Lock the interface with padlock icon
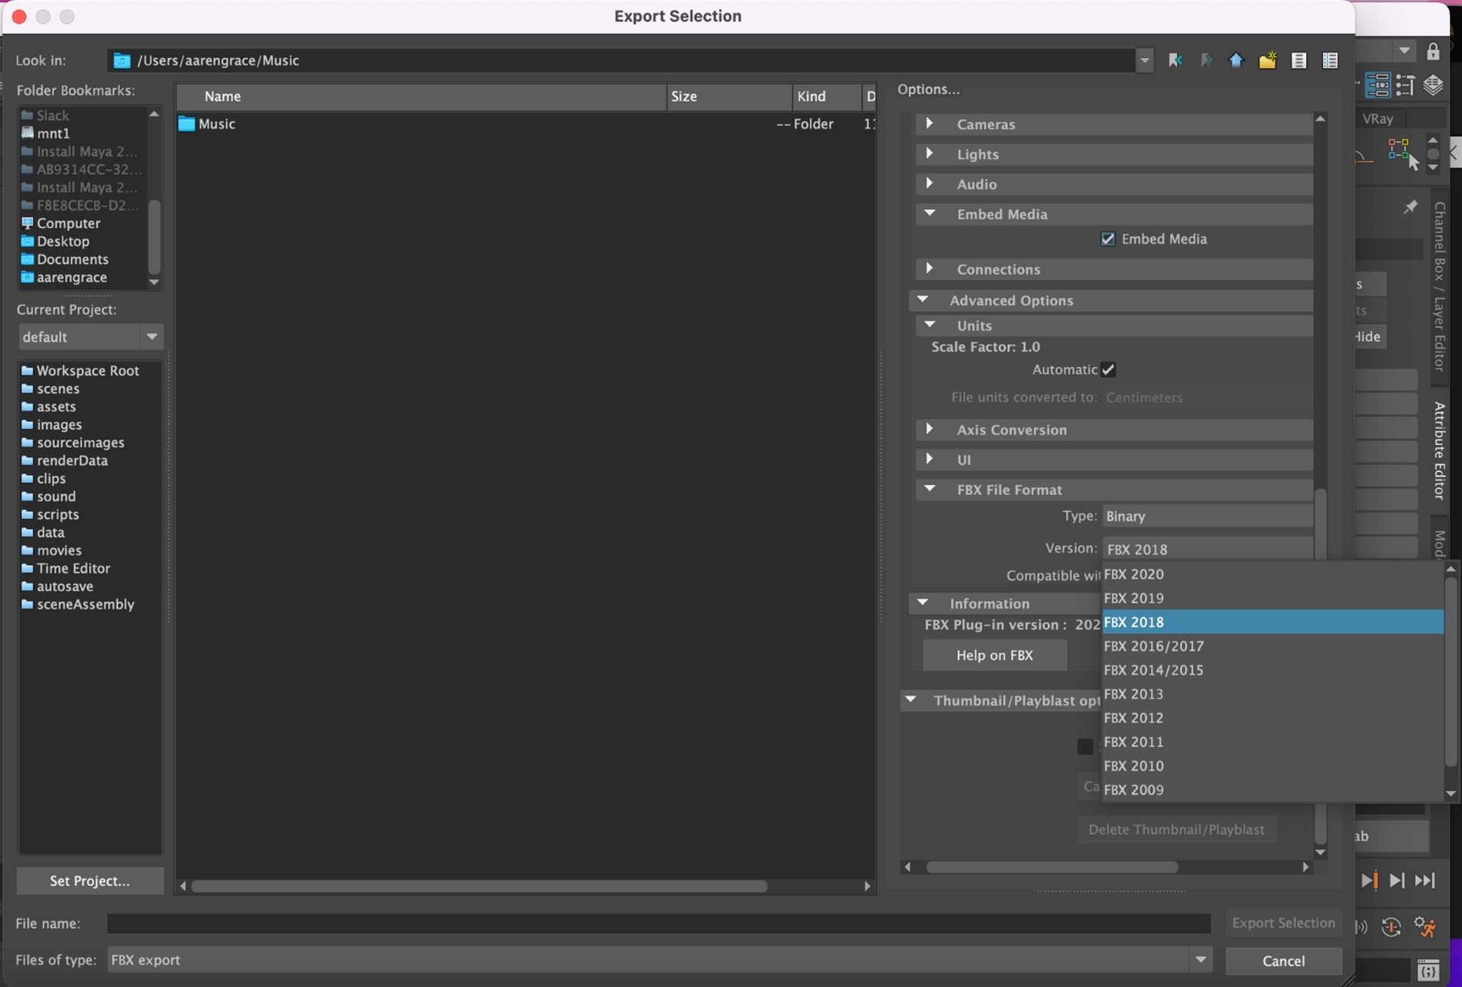 1433,51
